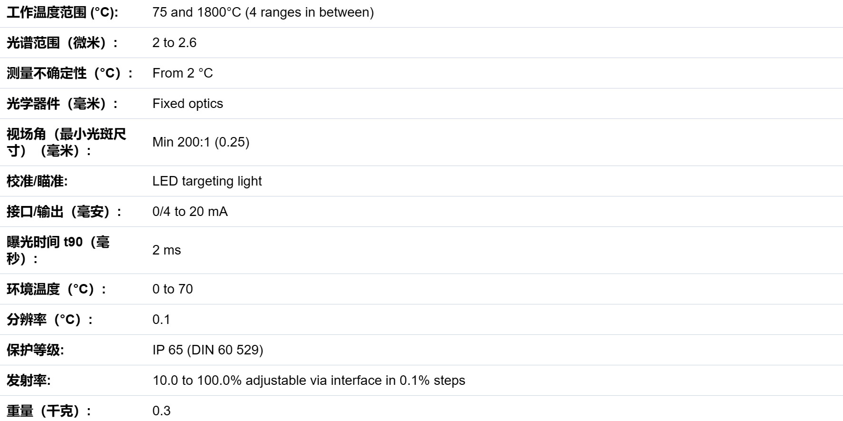
Task: Click the 2 ms exposure time value
Action: click(x=167, y=250)
